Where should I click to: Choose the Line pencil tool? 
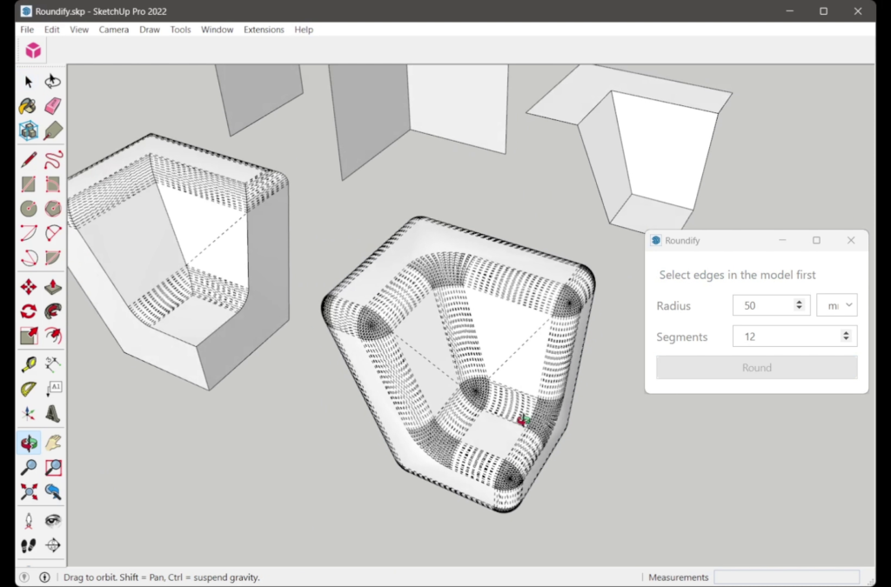click(29, 159)
